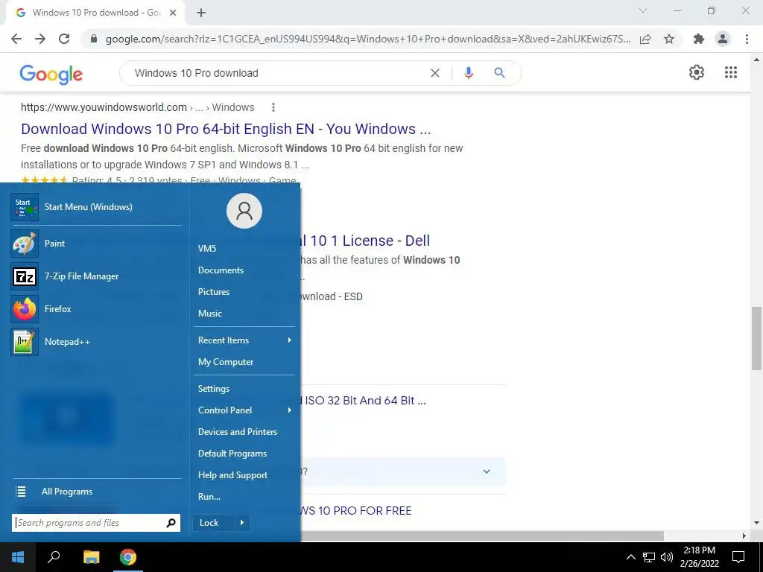763x572 pixels.
Task: Open Chrome extensions puzzle icon
Action: pos(699,39)
